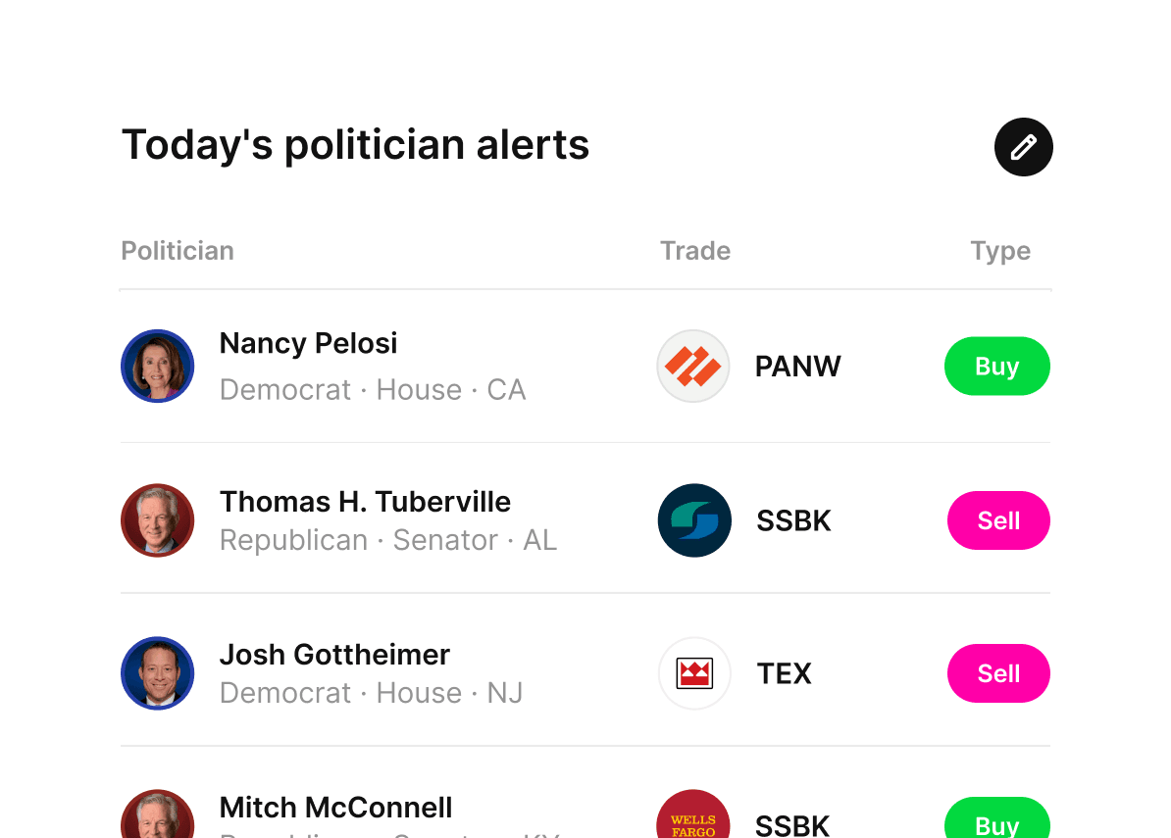This screenshot has width=1171, height=838.
Task: Open the Josh Gottheimer name link
Action: click(x=334, y=655)
